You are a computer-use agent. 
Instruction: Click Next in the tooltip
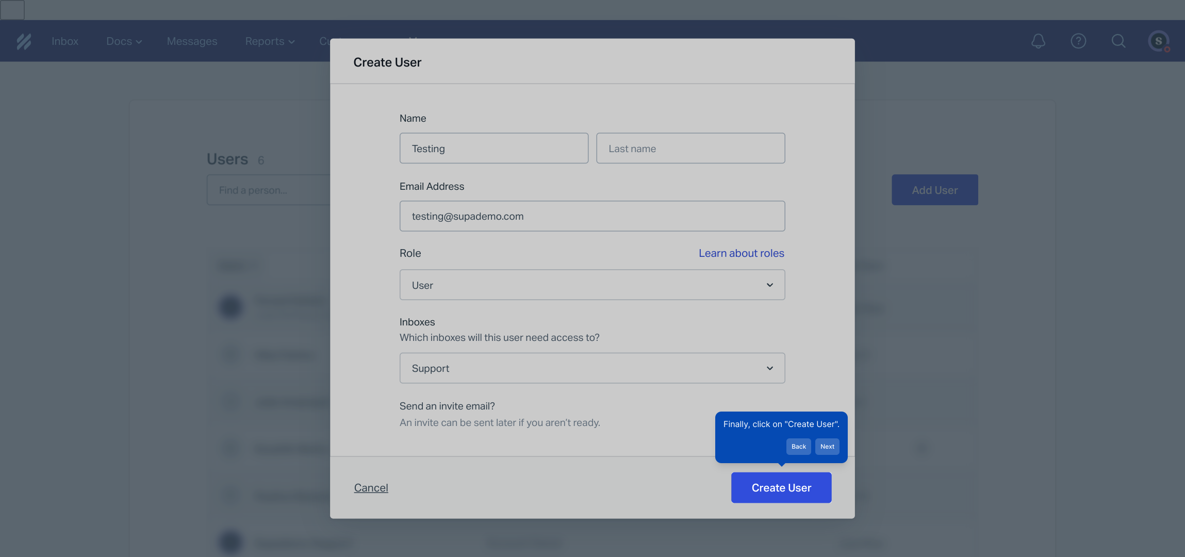[x=827, y=447]
